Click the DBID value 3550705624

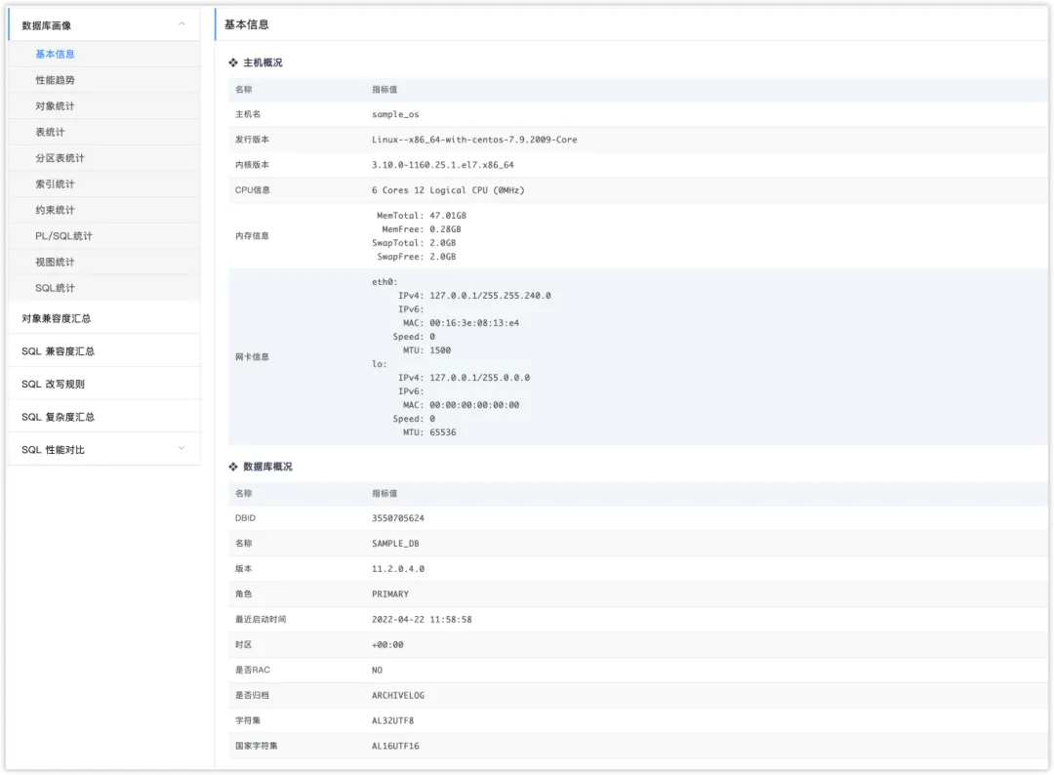pyautogui.click(x=398, y=518)
